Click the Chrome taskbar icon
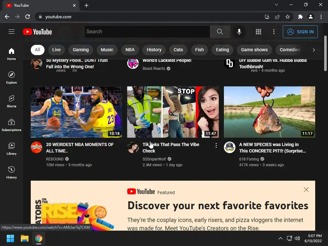Image resolution: width=328 pixels, height=246 pixels. (39, 238)
